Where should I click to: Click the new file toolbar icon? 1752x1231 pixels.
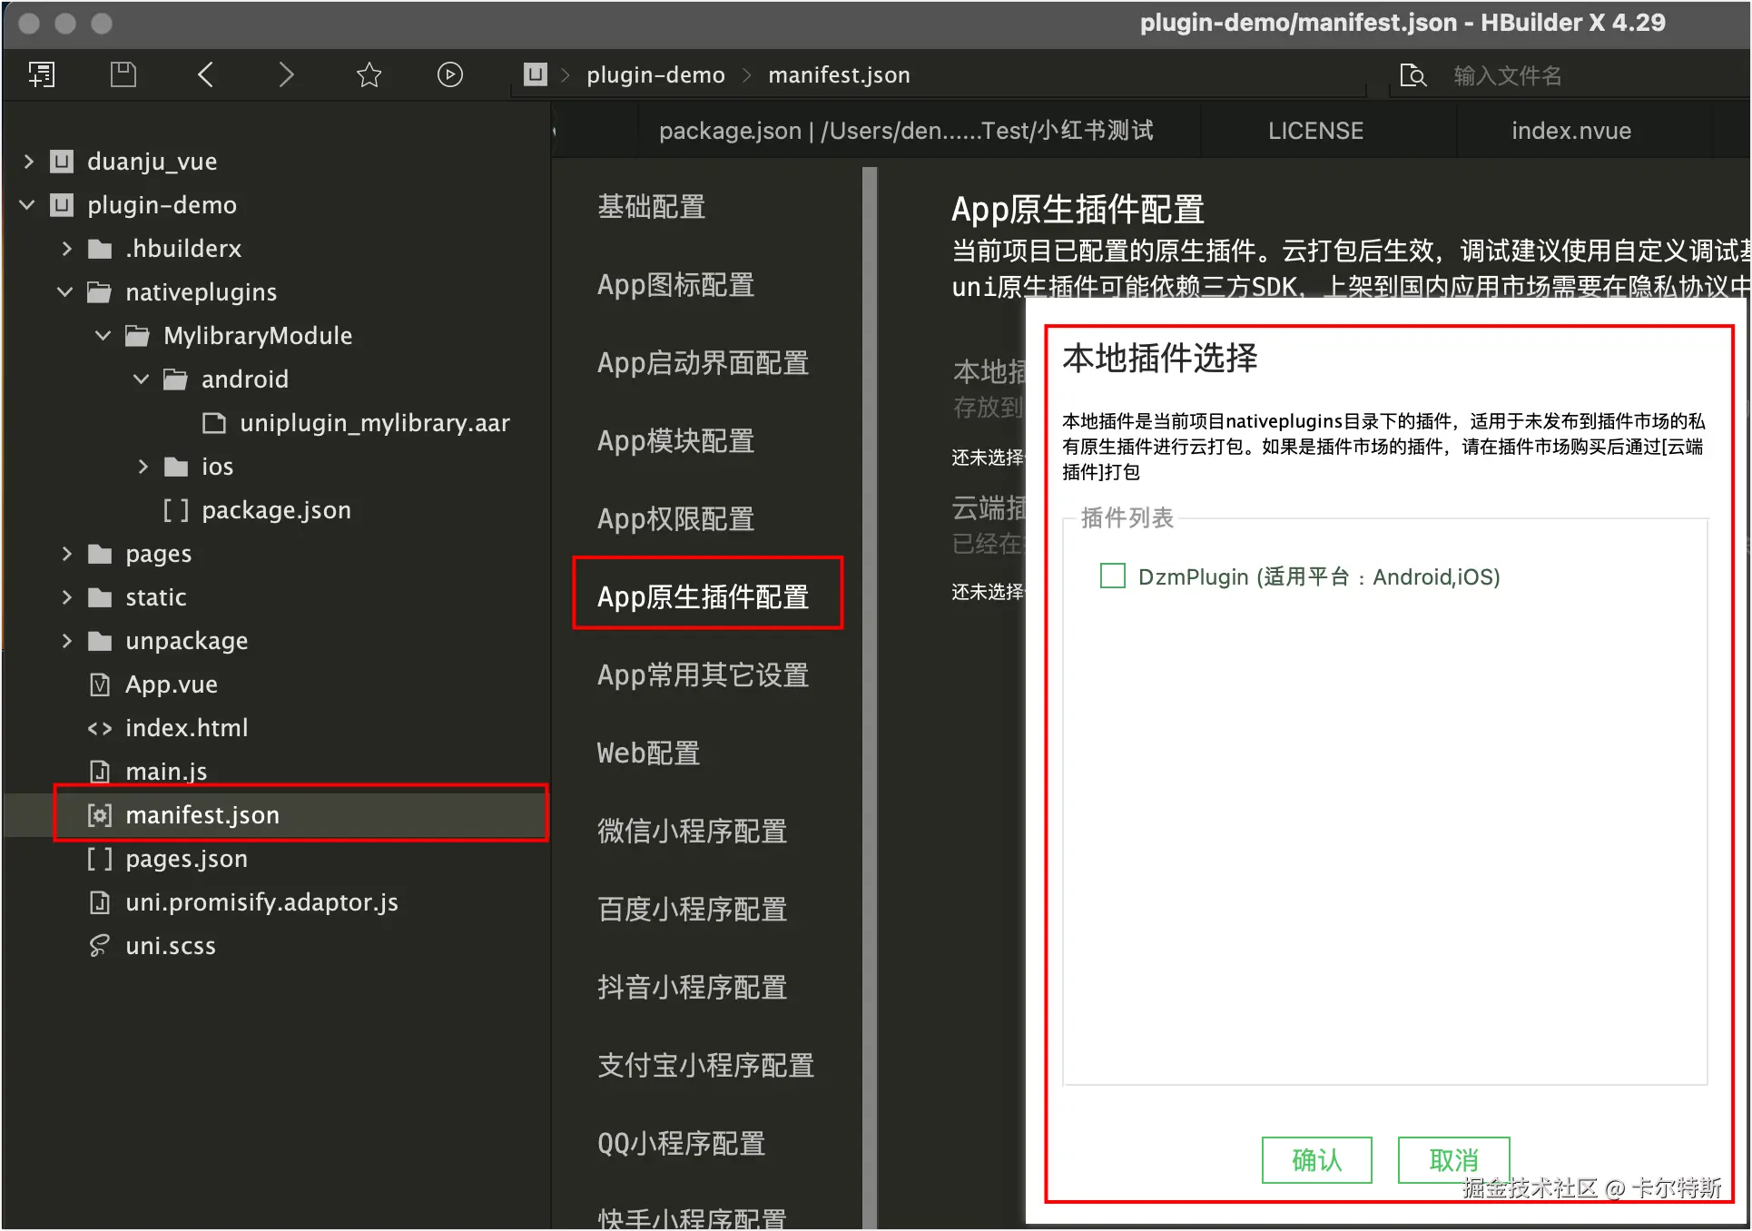click(42, 74)
